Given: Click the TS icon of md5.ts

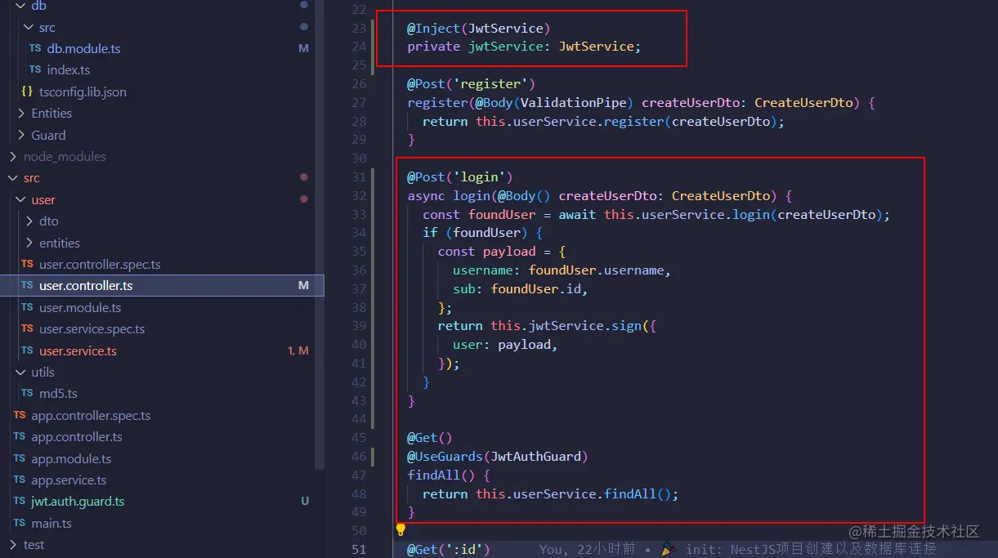Looking at the screenshot, I should click(28, 394).
